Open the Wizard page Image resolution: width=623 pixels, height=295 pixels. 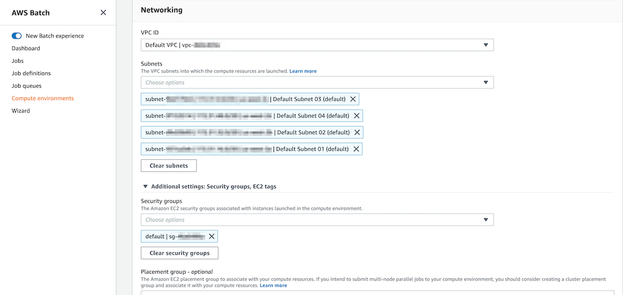pyautogui.click(x=21, y=111)
